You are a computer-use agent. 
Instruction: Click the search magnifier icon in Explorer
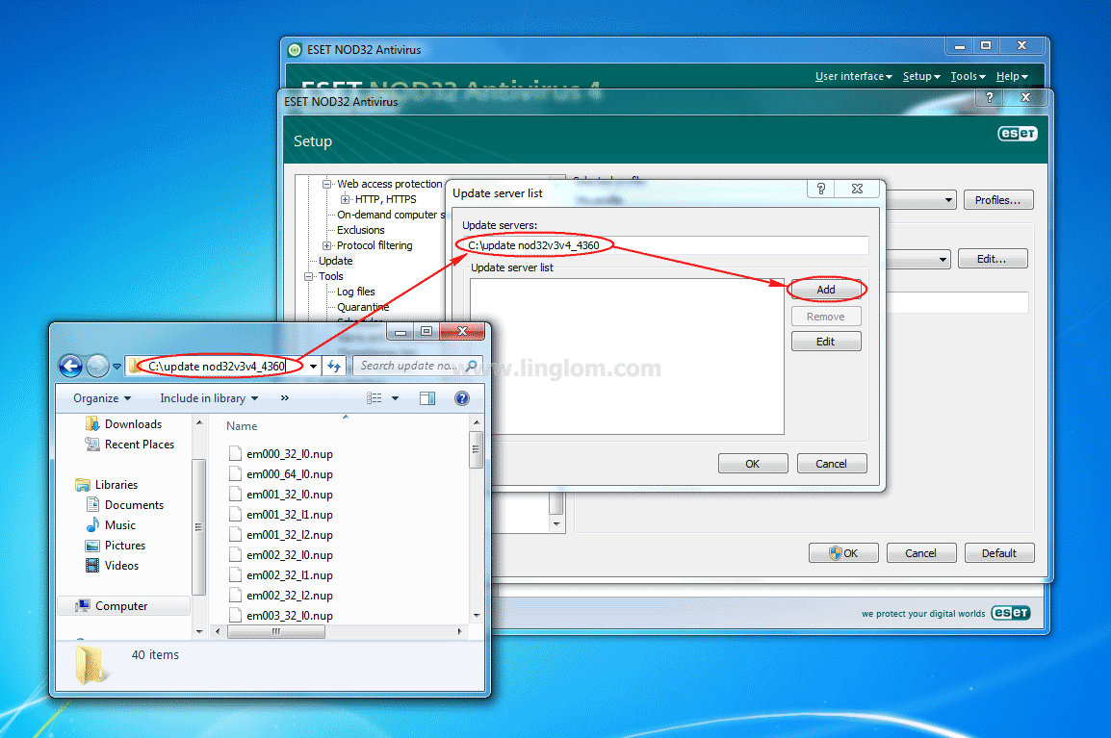[x=472, y=366]
